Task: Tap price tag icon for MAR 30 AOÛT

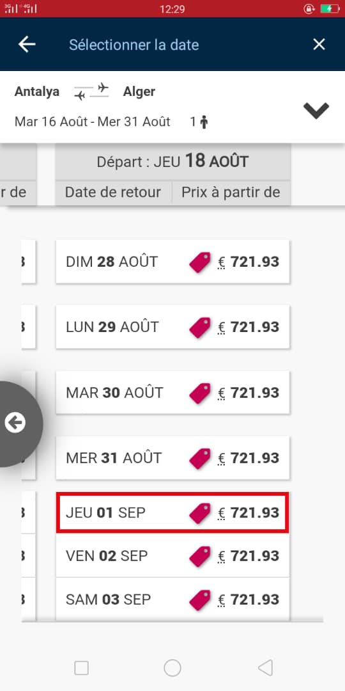Action: pyautogui.click(x=200, y=393)
